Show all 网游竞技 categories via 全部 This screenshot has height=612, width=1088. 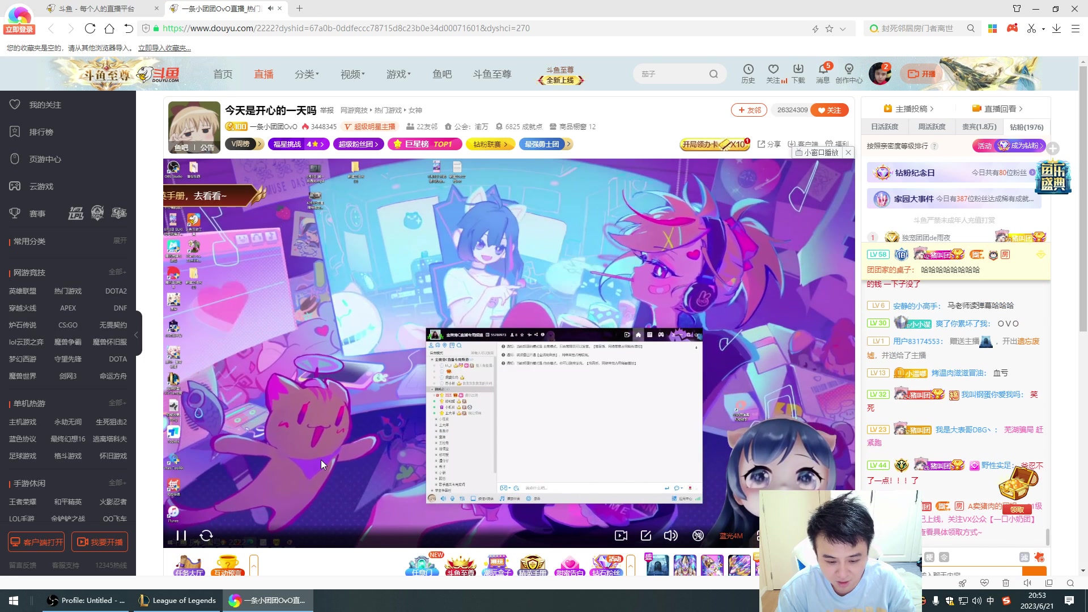pyautogui.click(x=117, y=272)
